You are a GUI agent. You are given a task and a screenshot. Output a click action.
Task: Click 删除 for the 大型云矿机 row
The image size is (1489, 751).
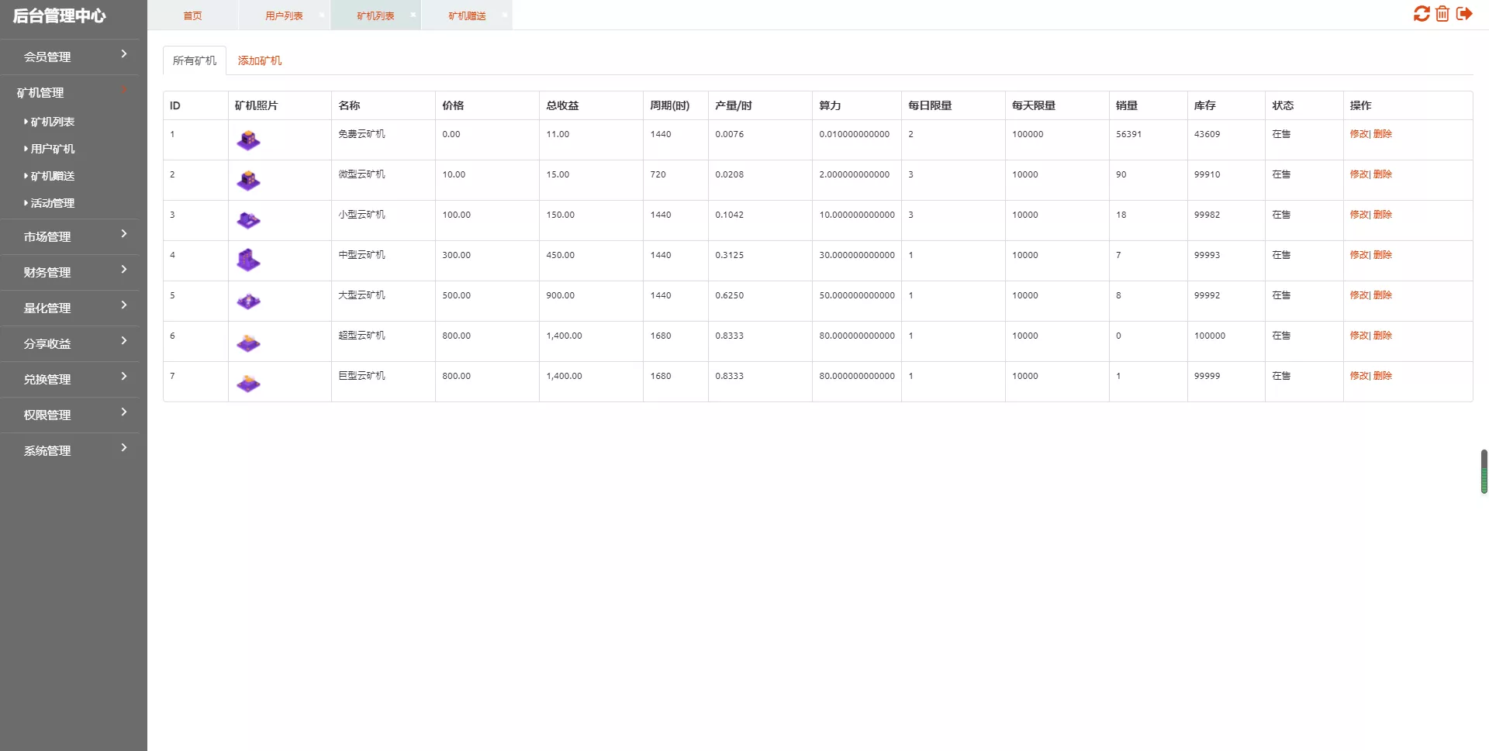(x=1383, y=295)
